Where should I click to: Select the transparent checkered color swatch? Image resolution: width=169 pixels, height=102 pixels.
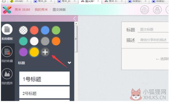(23, 30)
